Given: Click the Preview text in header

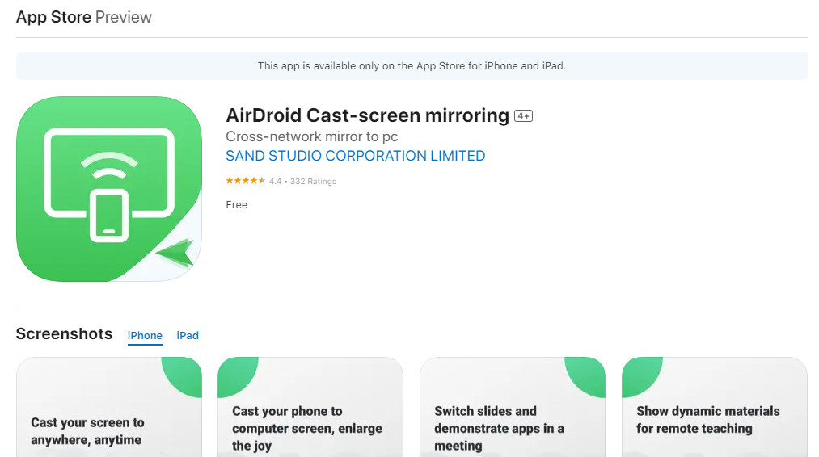Looking at the screenshot, I should tap(124, 17).
